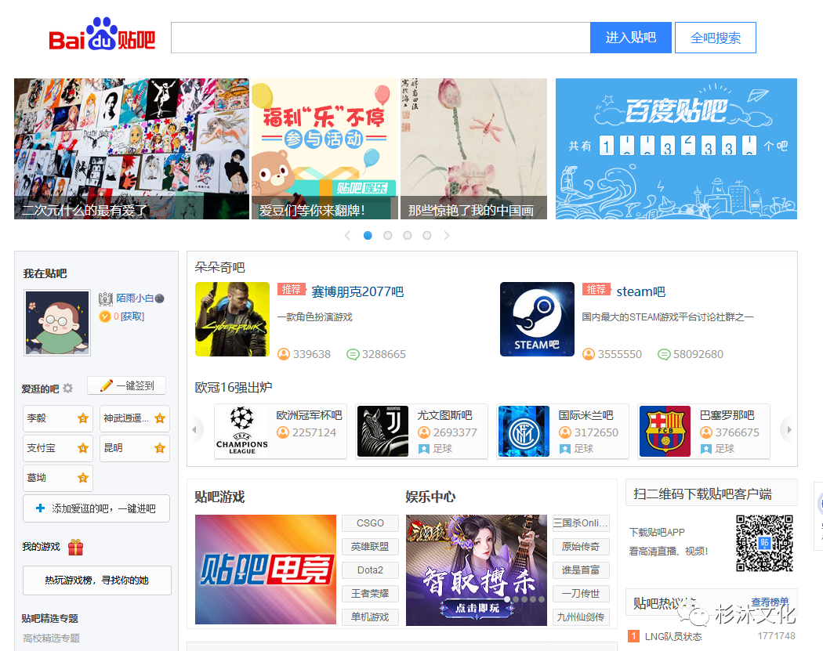This screenshot has width=823, height=651.
Task: Click 添加爱逛的吧，一键进吧 button
Action: click(x=96, y=508)
